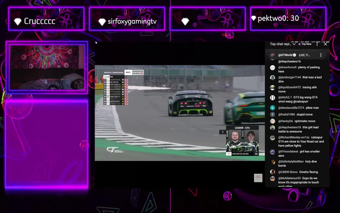
Task: Click the diamond icon beside Cruccccc
Action: (x=18, y=22)
